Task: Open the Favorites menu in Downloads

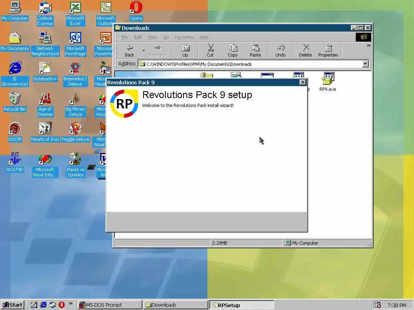Action: pos(184,37)
